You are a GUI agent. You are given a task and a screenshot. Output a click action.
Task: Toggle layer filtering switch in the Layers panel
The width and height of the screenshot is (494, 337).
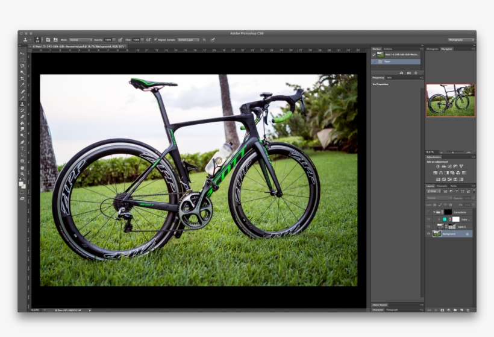(474, 191)
